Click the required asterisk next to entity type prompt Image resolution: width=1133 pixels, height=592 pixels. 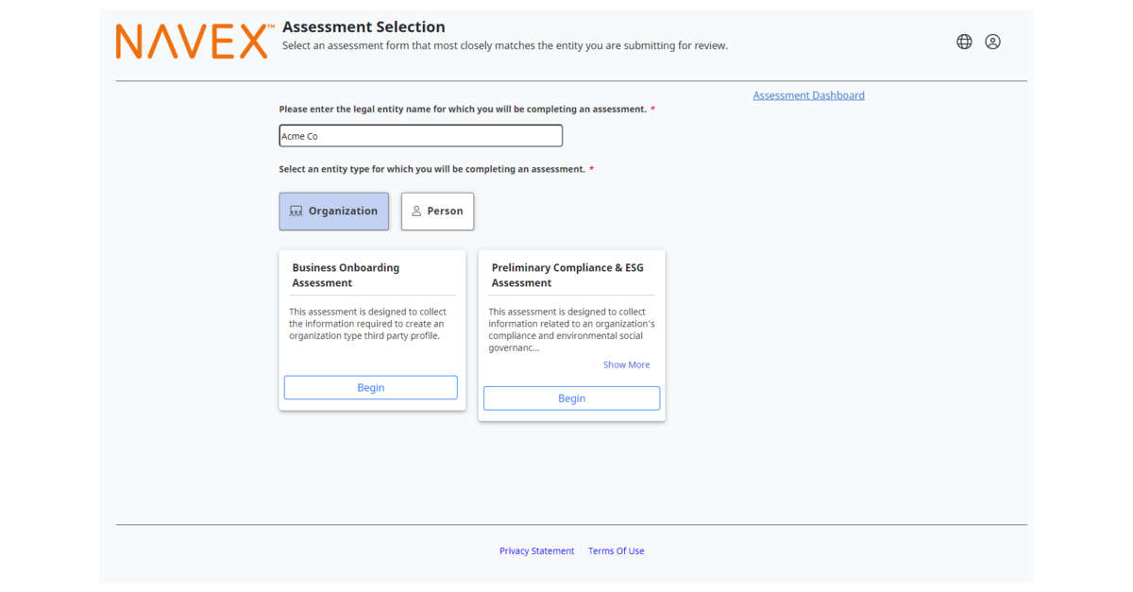[592, 169]
